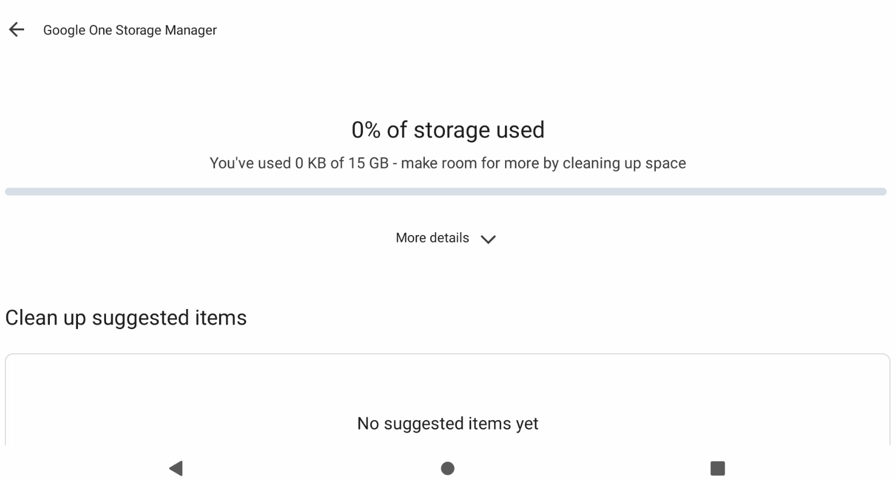Tap the back arrow in the header

click(x=17, y=30)
